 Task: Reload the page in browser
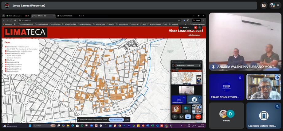click(11, 20)
